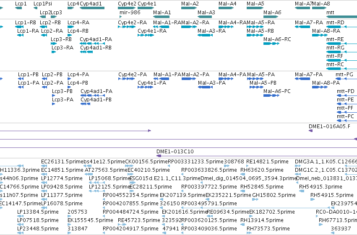Select EST EC28211.5prime
Image resolution: width=357 pixels, height=235 pixels.
tap(151, 187)
